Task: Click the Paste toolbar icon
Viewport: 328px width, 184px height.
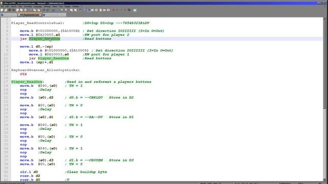Action: click(38, 10)
